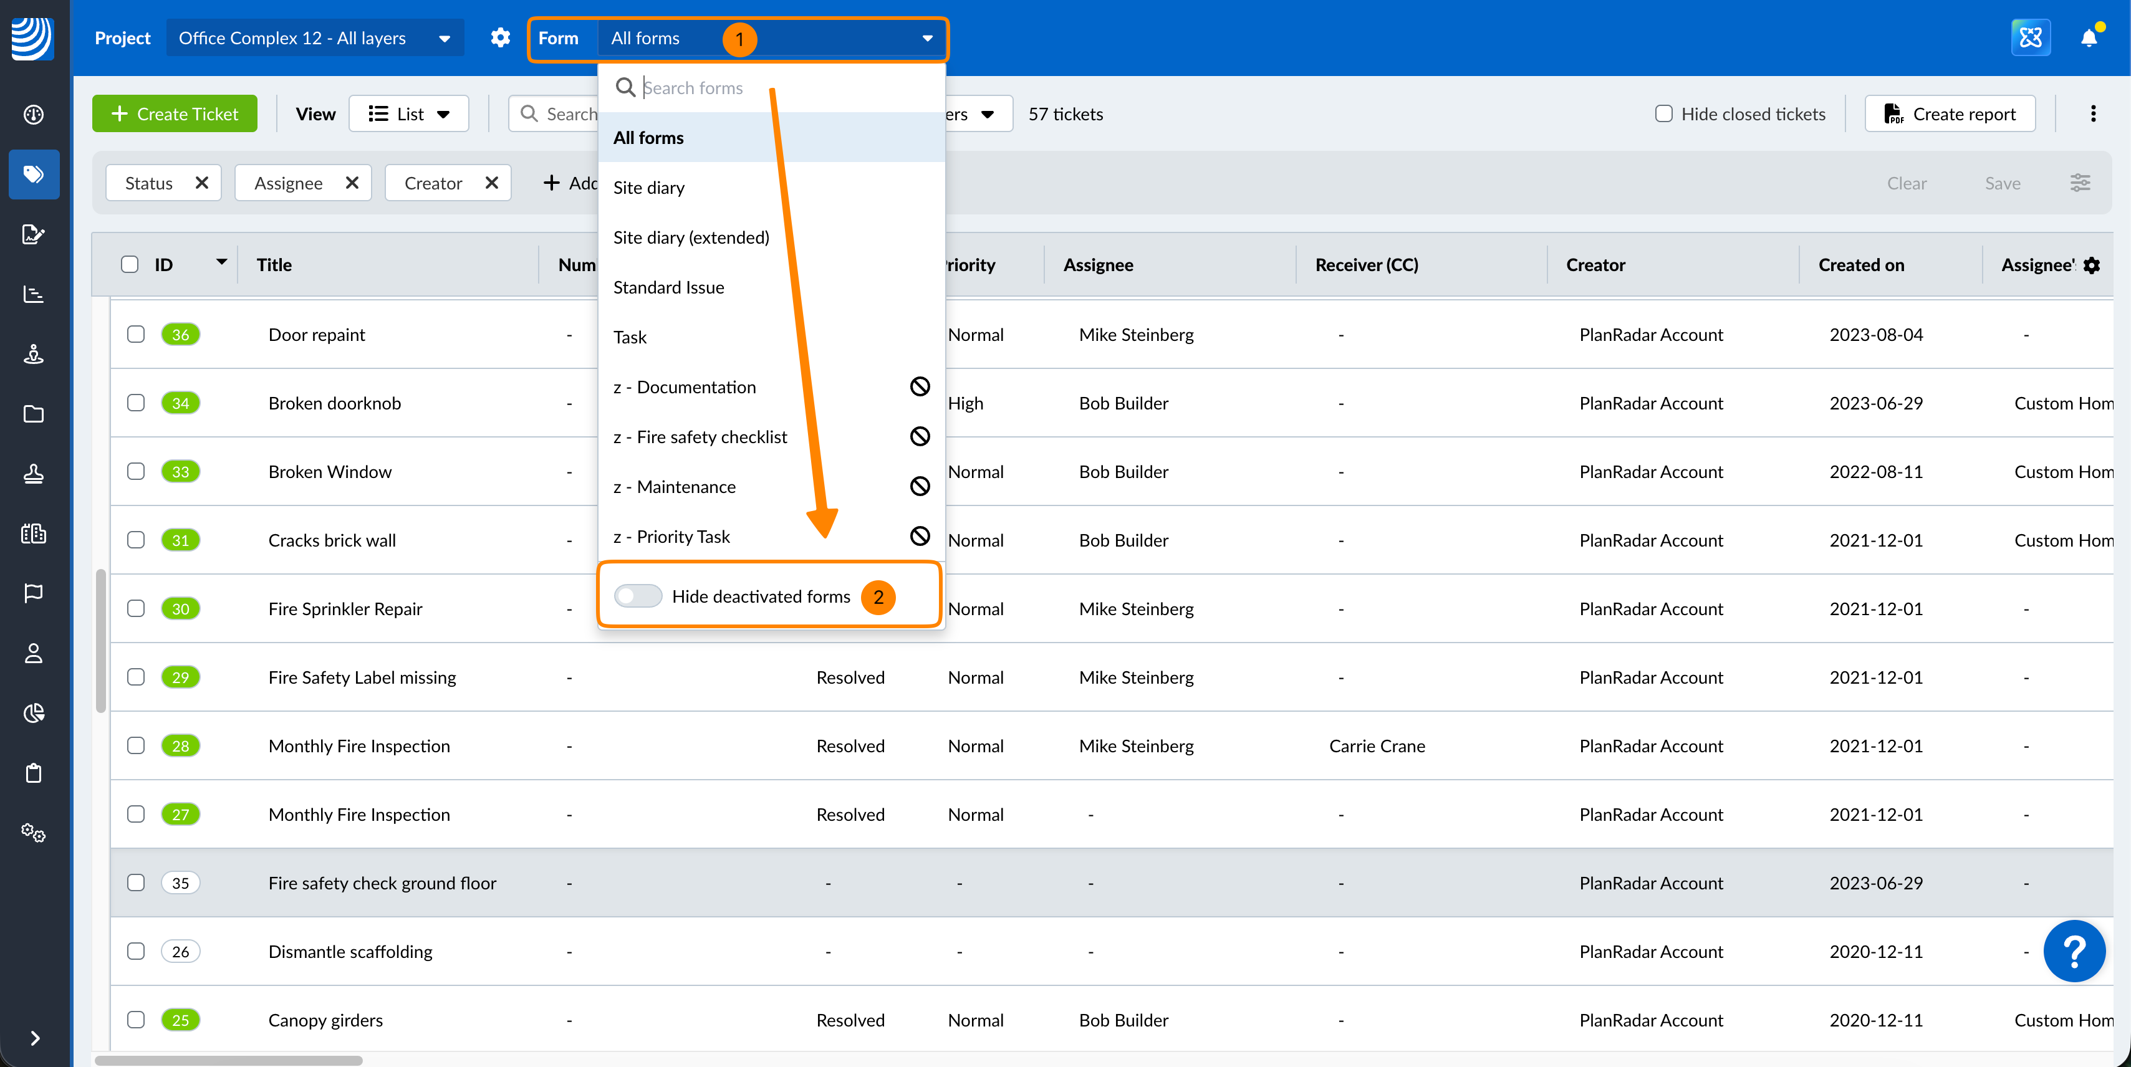Screen dimensions: 2131x1067
Task: Tick the checkbox for Door repaint ticket
Action: (x=137, y=334)
